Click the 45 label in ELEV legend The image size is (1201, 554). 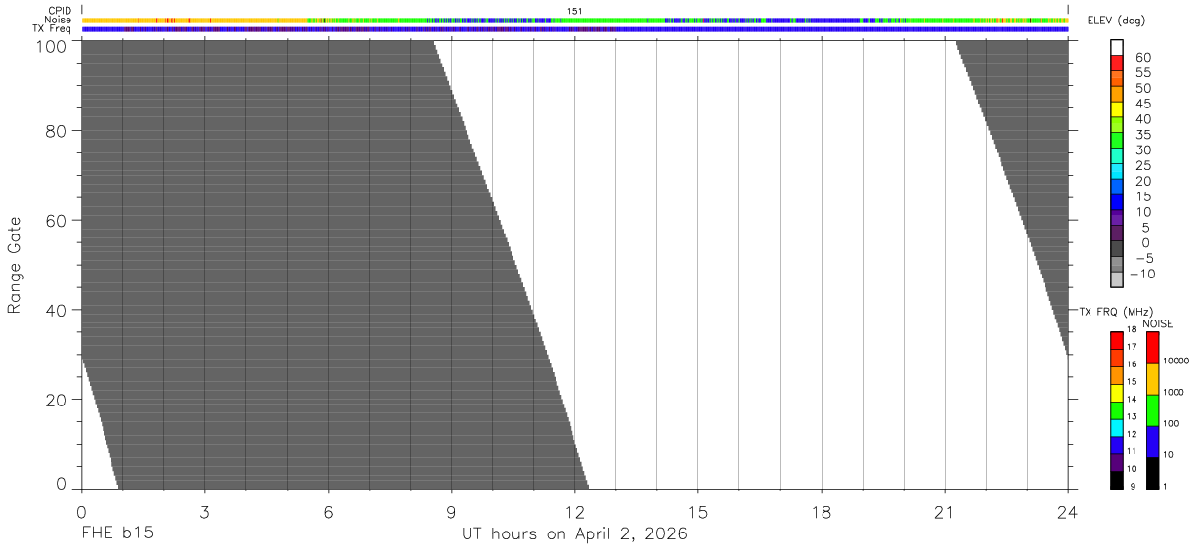[1142, 104]
